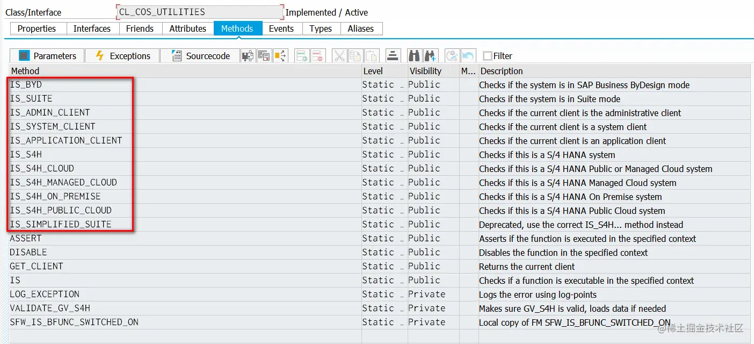Select the SFW_IS_BFUNC_SWITCHED_ON method cell

coord(185,322)
